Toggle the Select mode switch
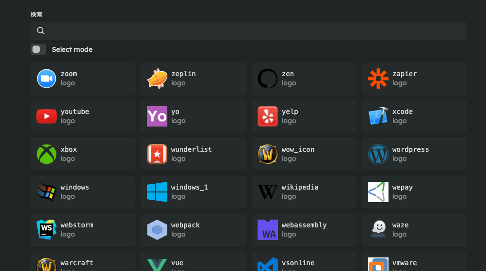486x271 pixels. [x=38, y=49]
